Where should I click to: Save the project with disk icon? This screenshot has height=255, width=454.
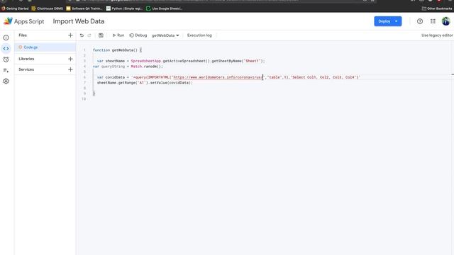tap(101, 35)
